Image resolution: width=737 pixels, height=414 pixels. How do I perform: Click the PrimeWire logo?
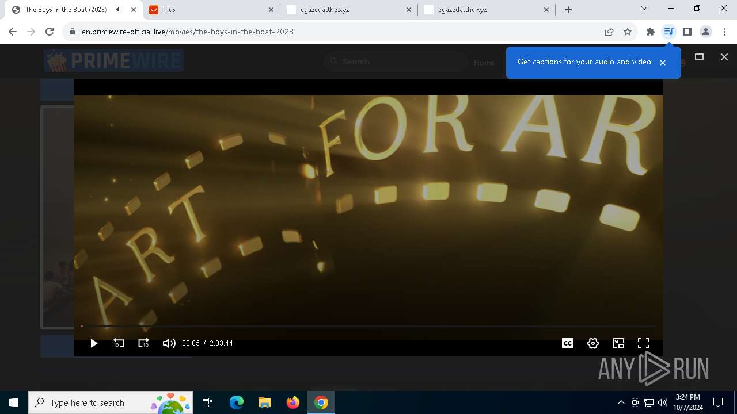pos(113,60)
